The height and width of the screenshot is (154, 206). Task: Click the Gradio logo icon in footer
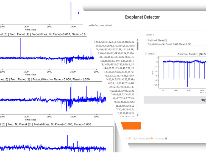coord(152,139)
